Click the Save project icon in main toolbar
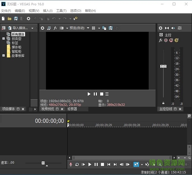Image resolution: width=192 pixels, height=175 pixels. [16, 19]
